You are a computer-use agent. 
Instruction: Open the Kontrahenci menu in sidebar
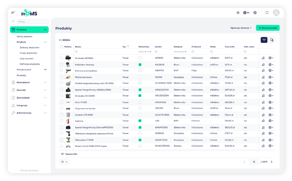tap(29, 83)
